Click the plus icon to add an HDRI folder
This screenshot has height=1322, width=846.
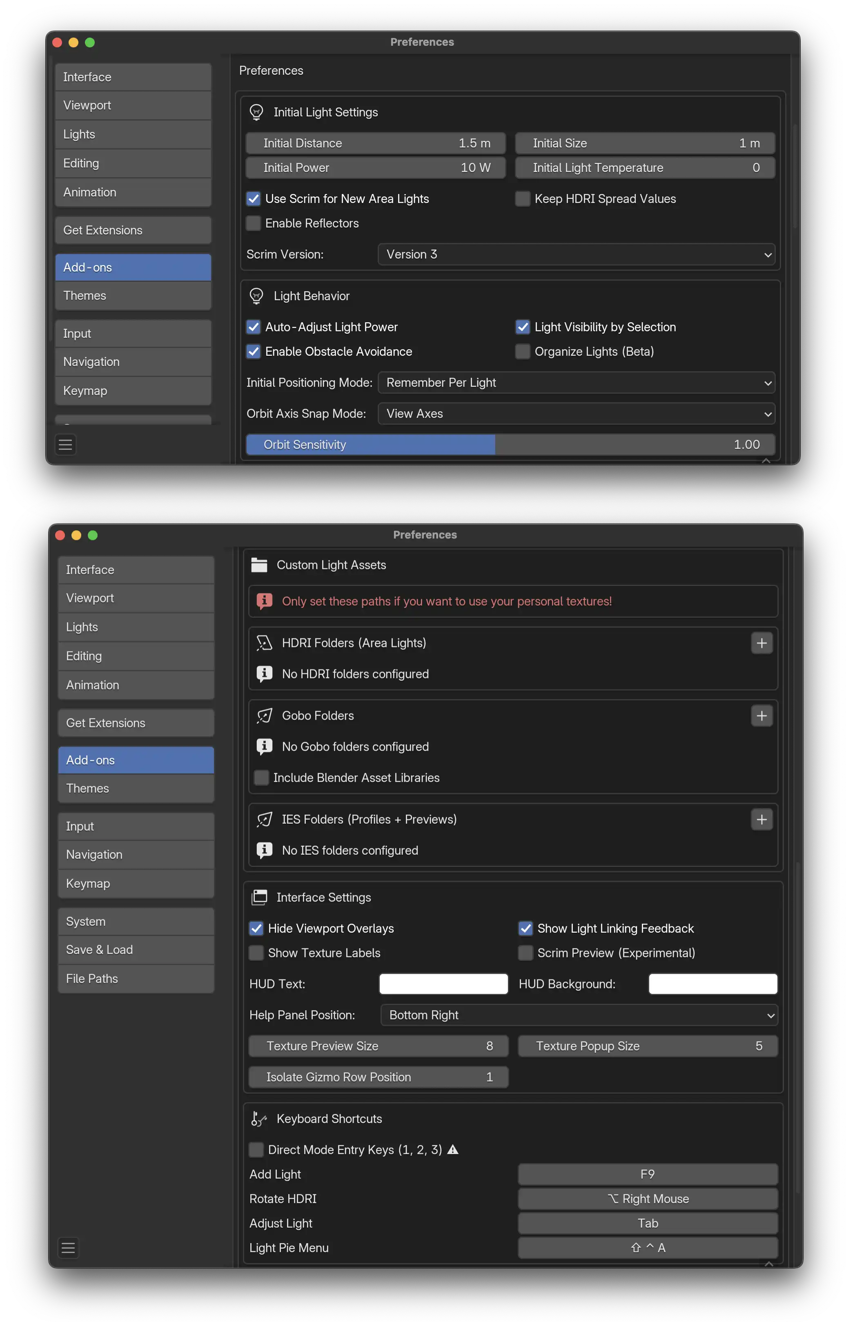pyautogui.click(x=762, y=643)
